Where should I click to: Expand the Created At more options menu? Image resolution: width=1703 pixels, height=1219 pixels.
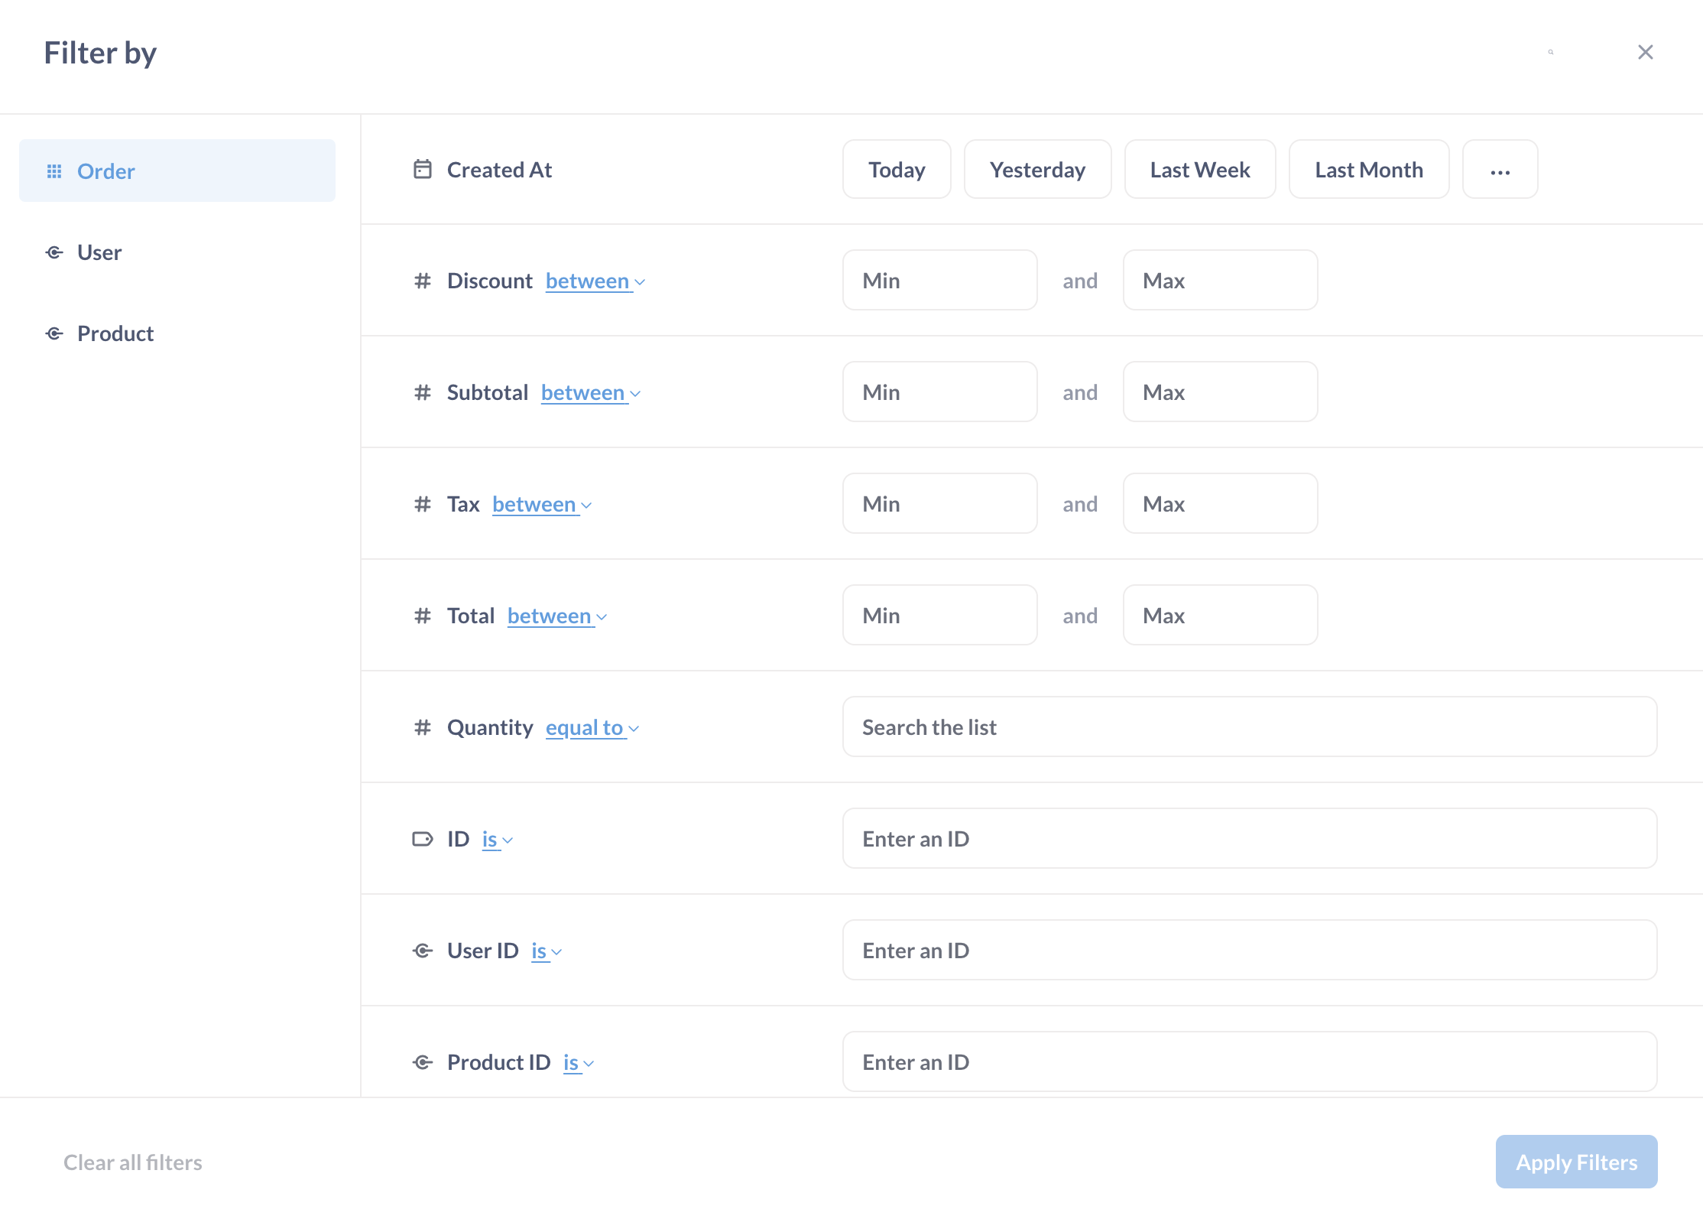1500,167
